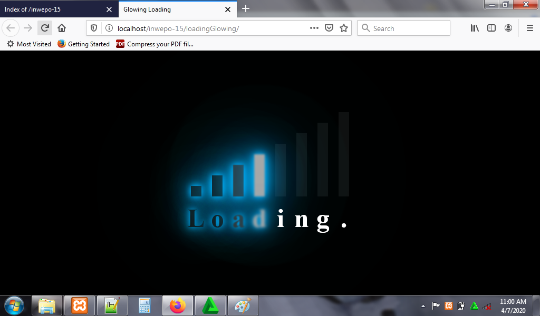540x316 pixels.
Task: Open the Getting Started bookmark
Action: coord(84,44)
